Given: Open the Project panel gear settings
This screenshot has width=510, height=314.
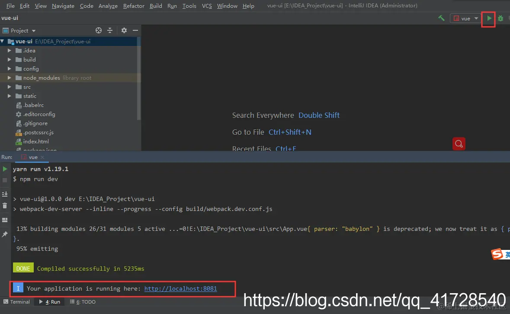Looking at the screenshot, I should coord(124,30).
